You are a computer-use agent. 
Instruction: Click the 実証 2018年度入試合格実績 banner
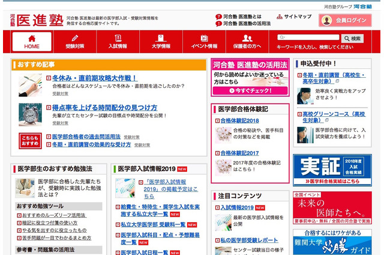tap(332, 170)
